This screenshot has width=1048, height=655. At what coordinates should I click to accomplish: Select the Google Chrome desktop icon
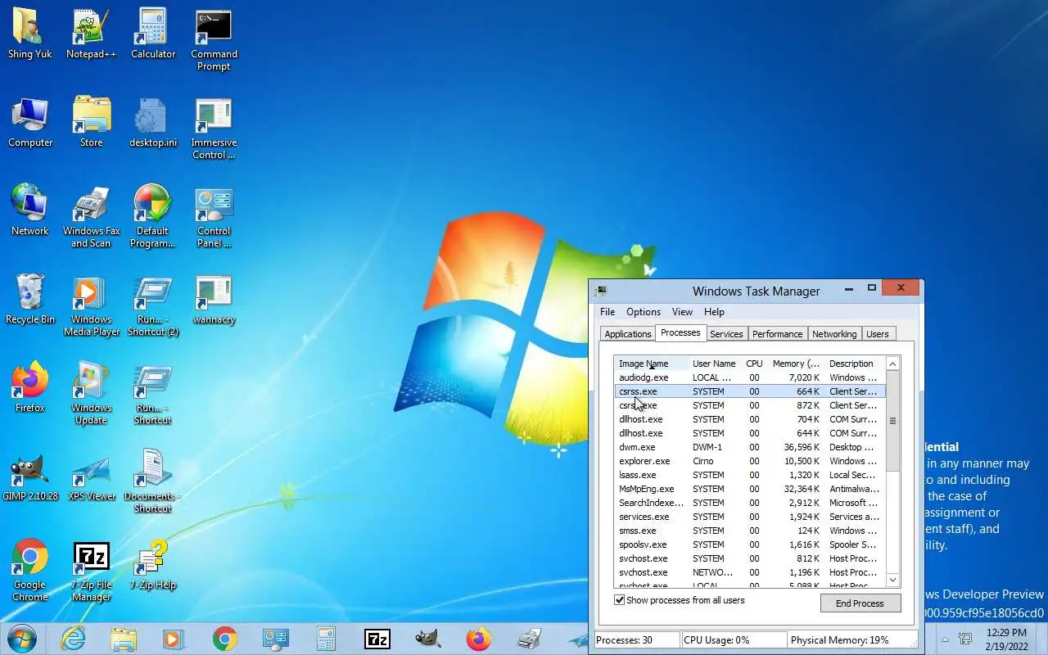30,571
